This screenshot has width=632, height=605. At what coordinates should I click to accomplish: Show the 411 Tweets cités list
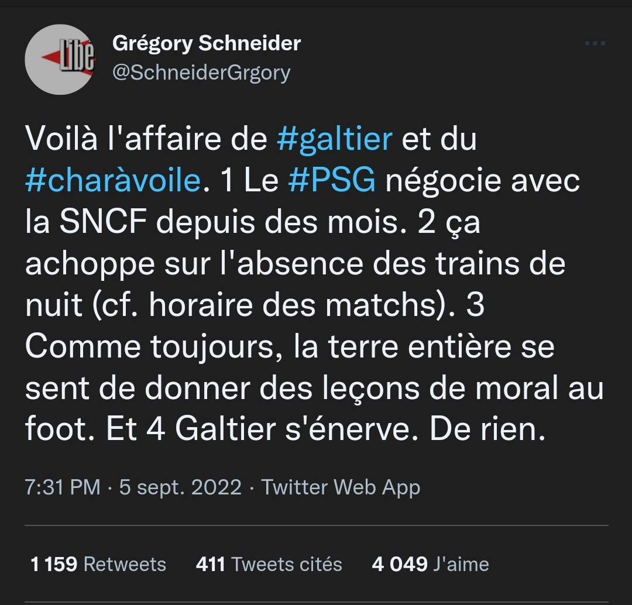pyautogui.click(x=269, y=564)
